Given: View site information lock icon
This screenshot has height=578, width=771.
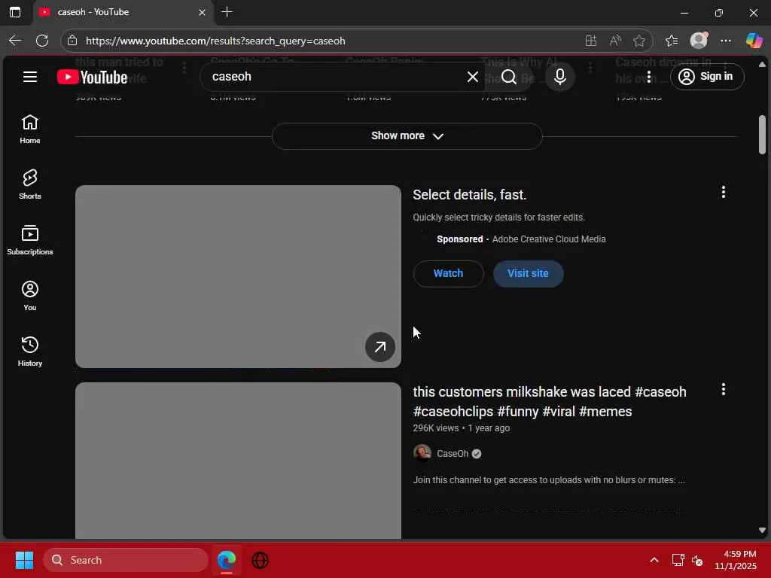Looking at the screenshot, I should (x=72, y=41).
